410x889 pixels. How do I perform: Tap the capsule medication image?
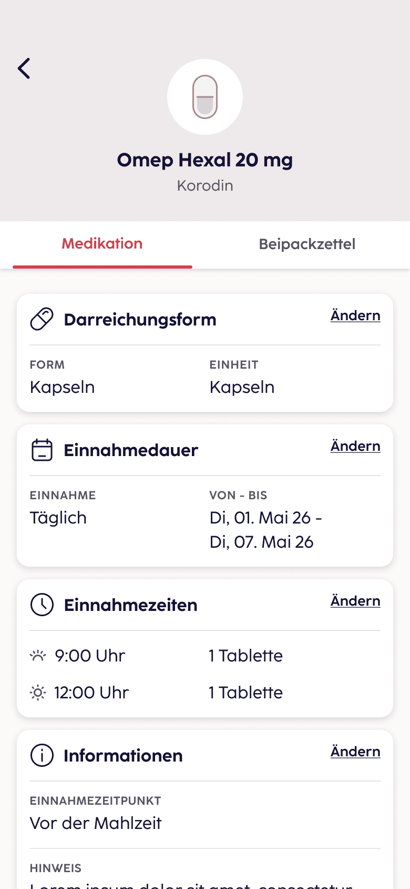tap(205, 97)
